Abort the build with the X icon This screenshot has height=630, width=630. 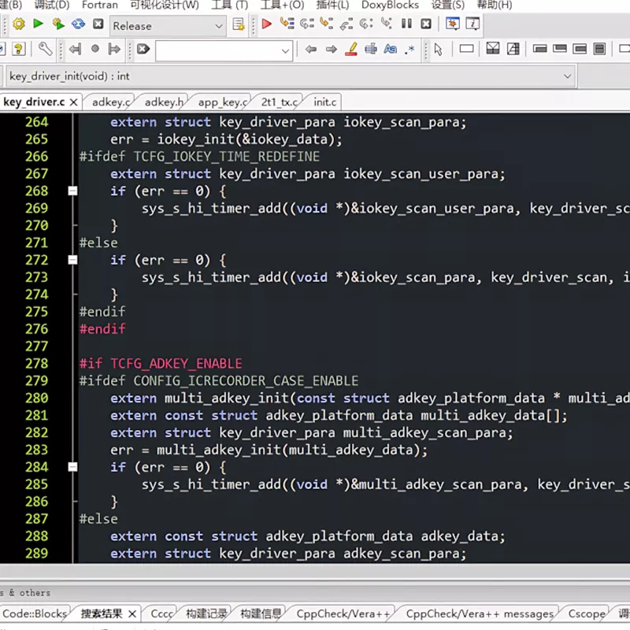coord(98,24)
